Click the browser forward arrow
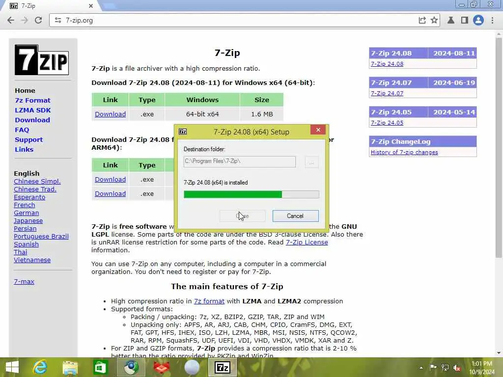The width and height of the screenshot is (503, 377). tap(25, 20)
